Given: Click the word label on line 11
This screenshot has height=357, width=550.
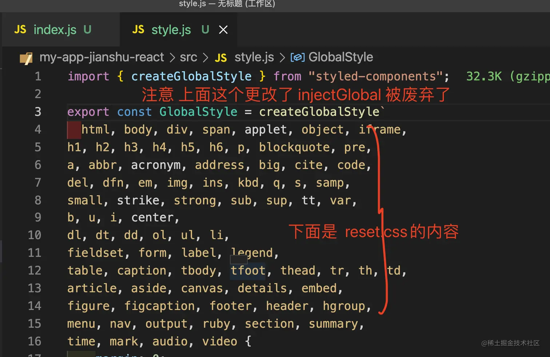Looking at the screenshot, I should coord(199,253).
